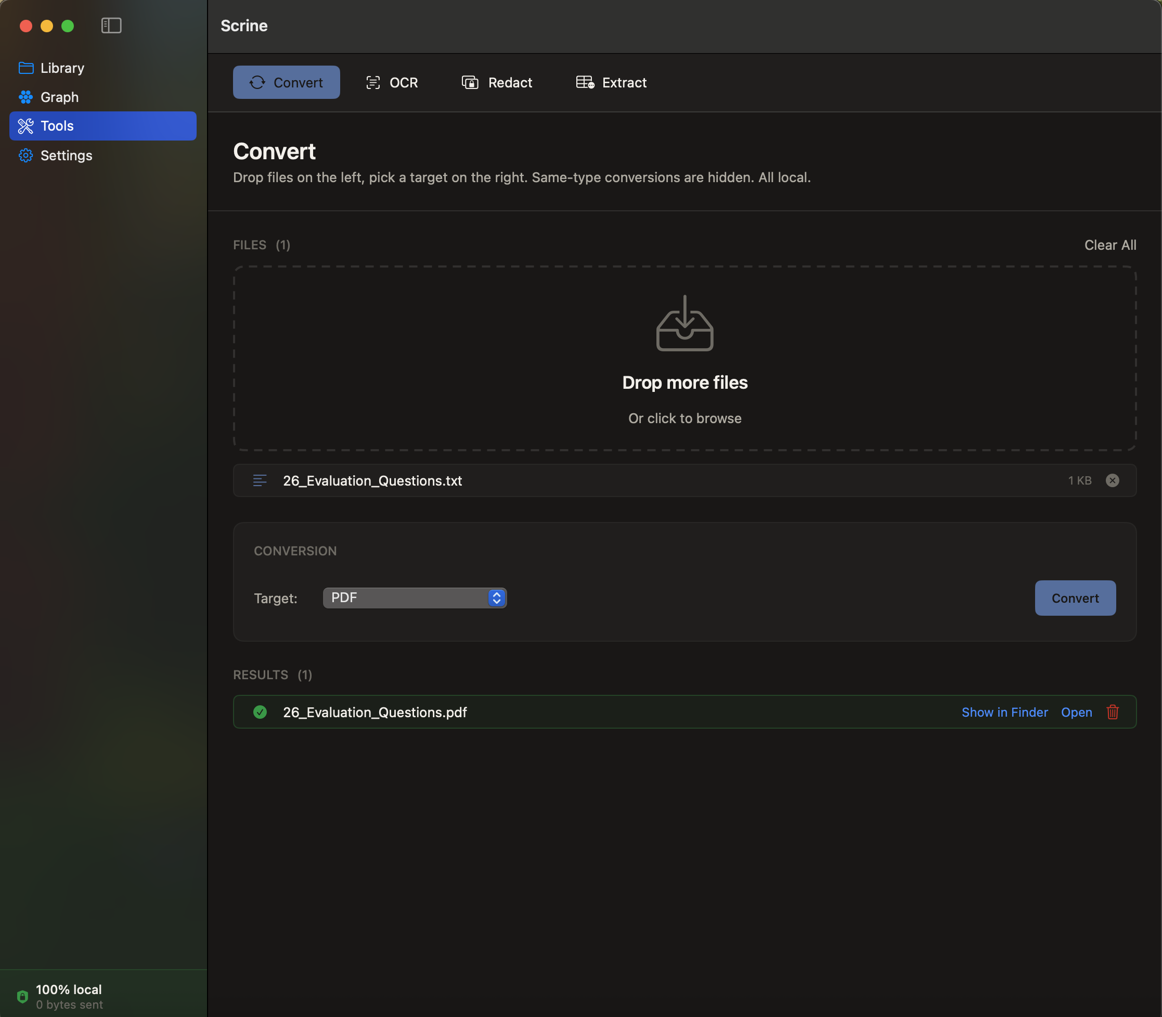Screen dimensions: 1162x1017
Task: Remove 26_Evaluation_Questions.txt from file list
Action: (x=1112, y=481)
